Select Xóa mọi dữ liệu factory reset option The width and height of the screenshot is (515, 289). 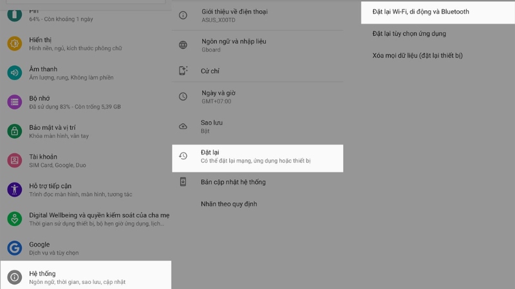[417, 55]
